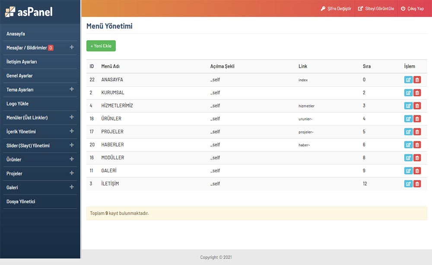Delete the GALERİ menu entry
432x265 pixels.
point(417,171)
